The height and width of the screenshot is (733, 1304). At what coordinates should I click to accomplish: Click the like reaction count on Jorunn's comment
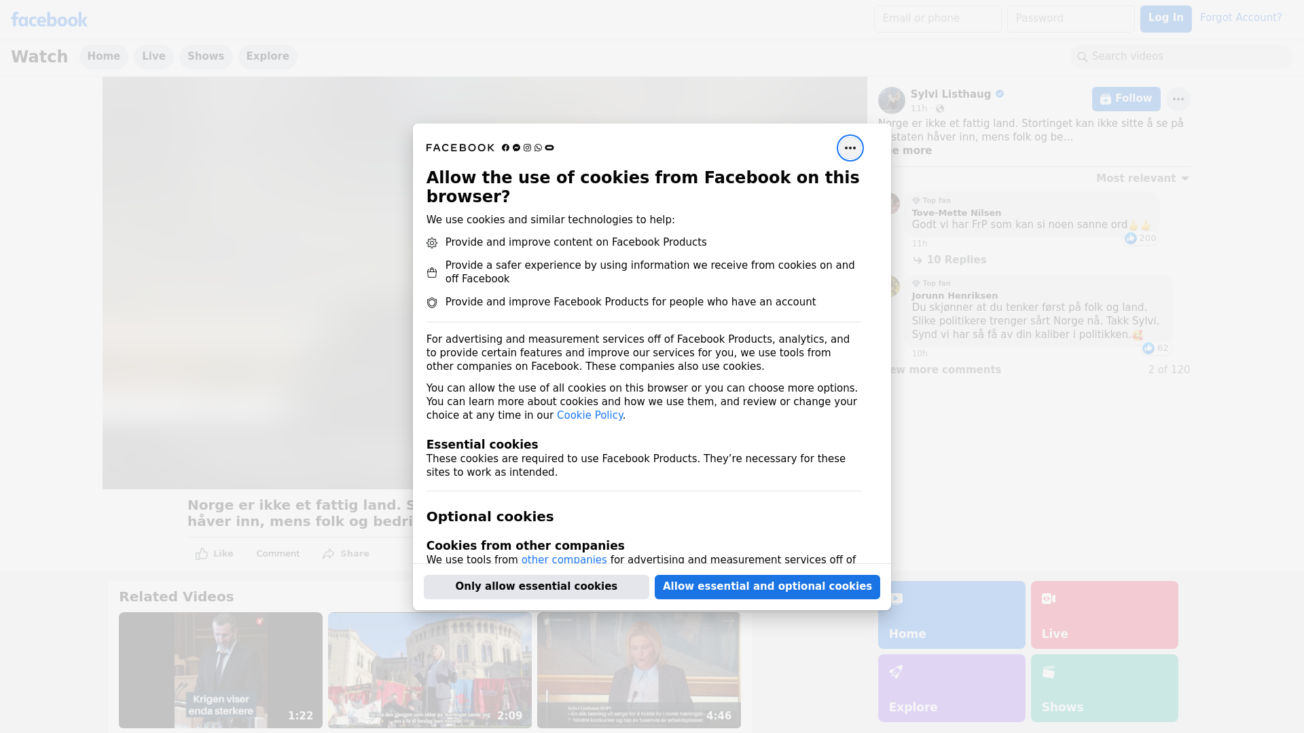pyautogui.click(x=1155, y=348)
